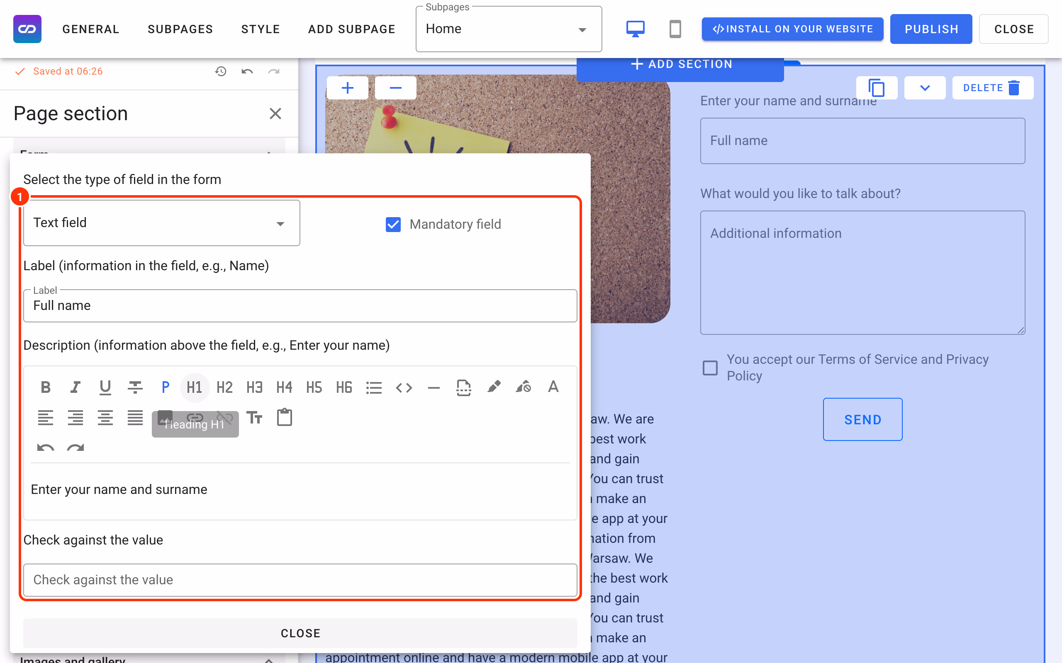Viewport: 1062px width, 663px height.
Task: Close the Page section panel
Action: (275, 114)
